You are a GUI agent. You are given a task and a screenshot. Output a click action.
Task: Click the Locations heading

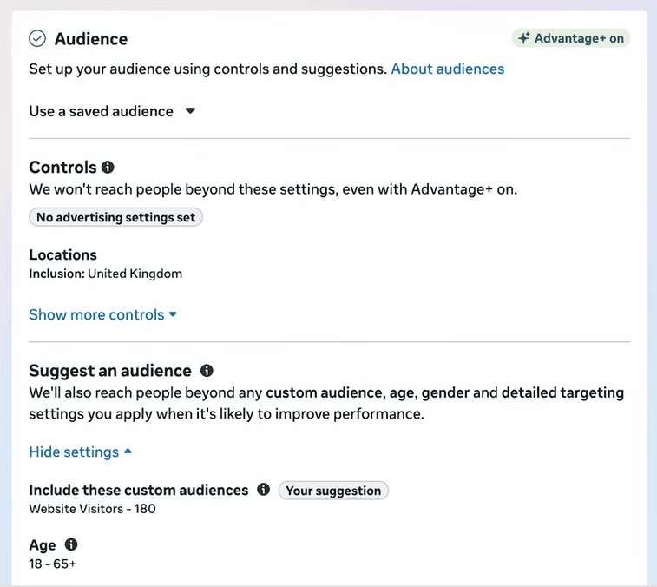tap(62, 254)
